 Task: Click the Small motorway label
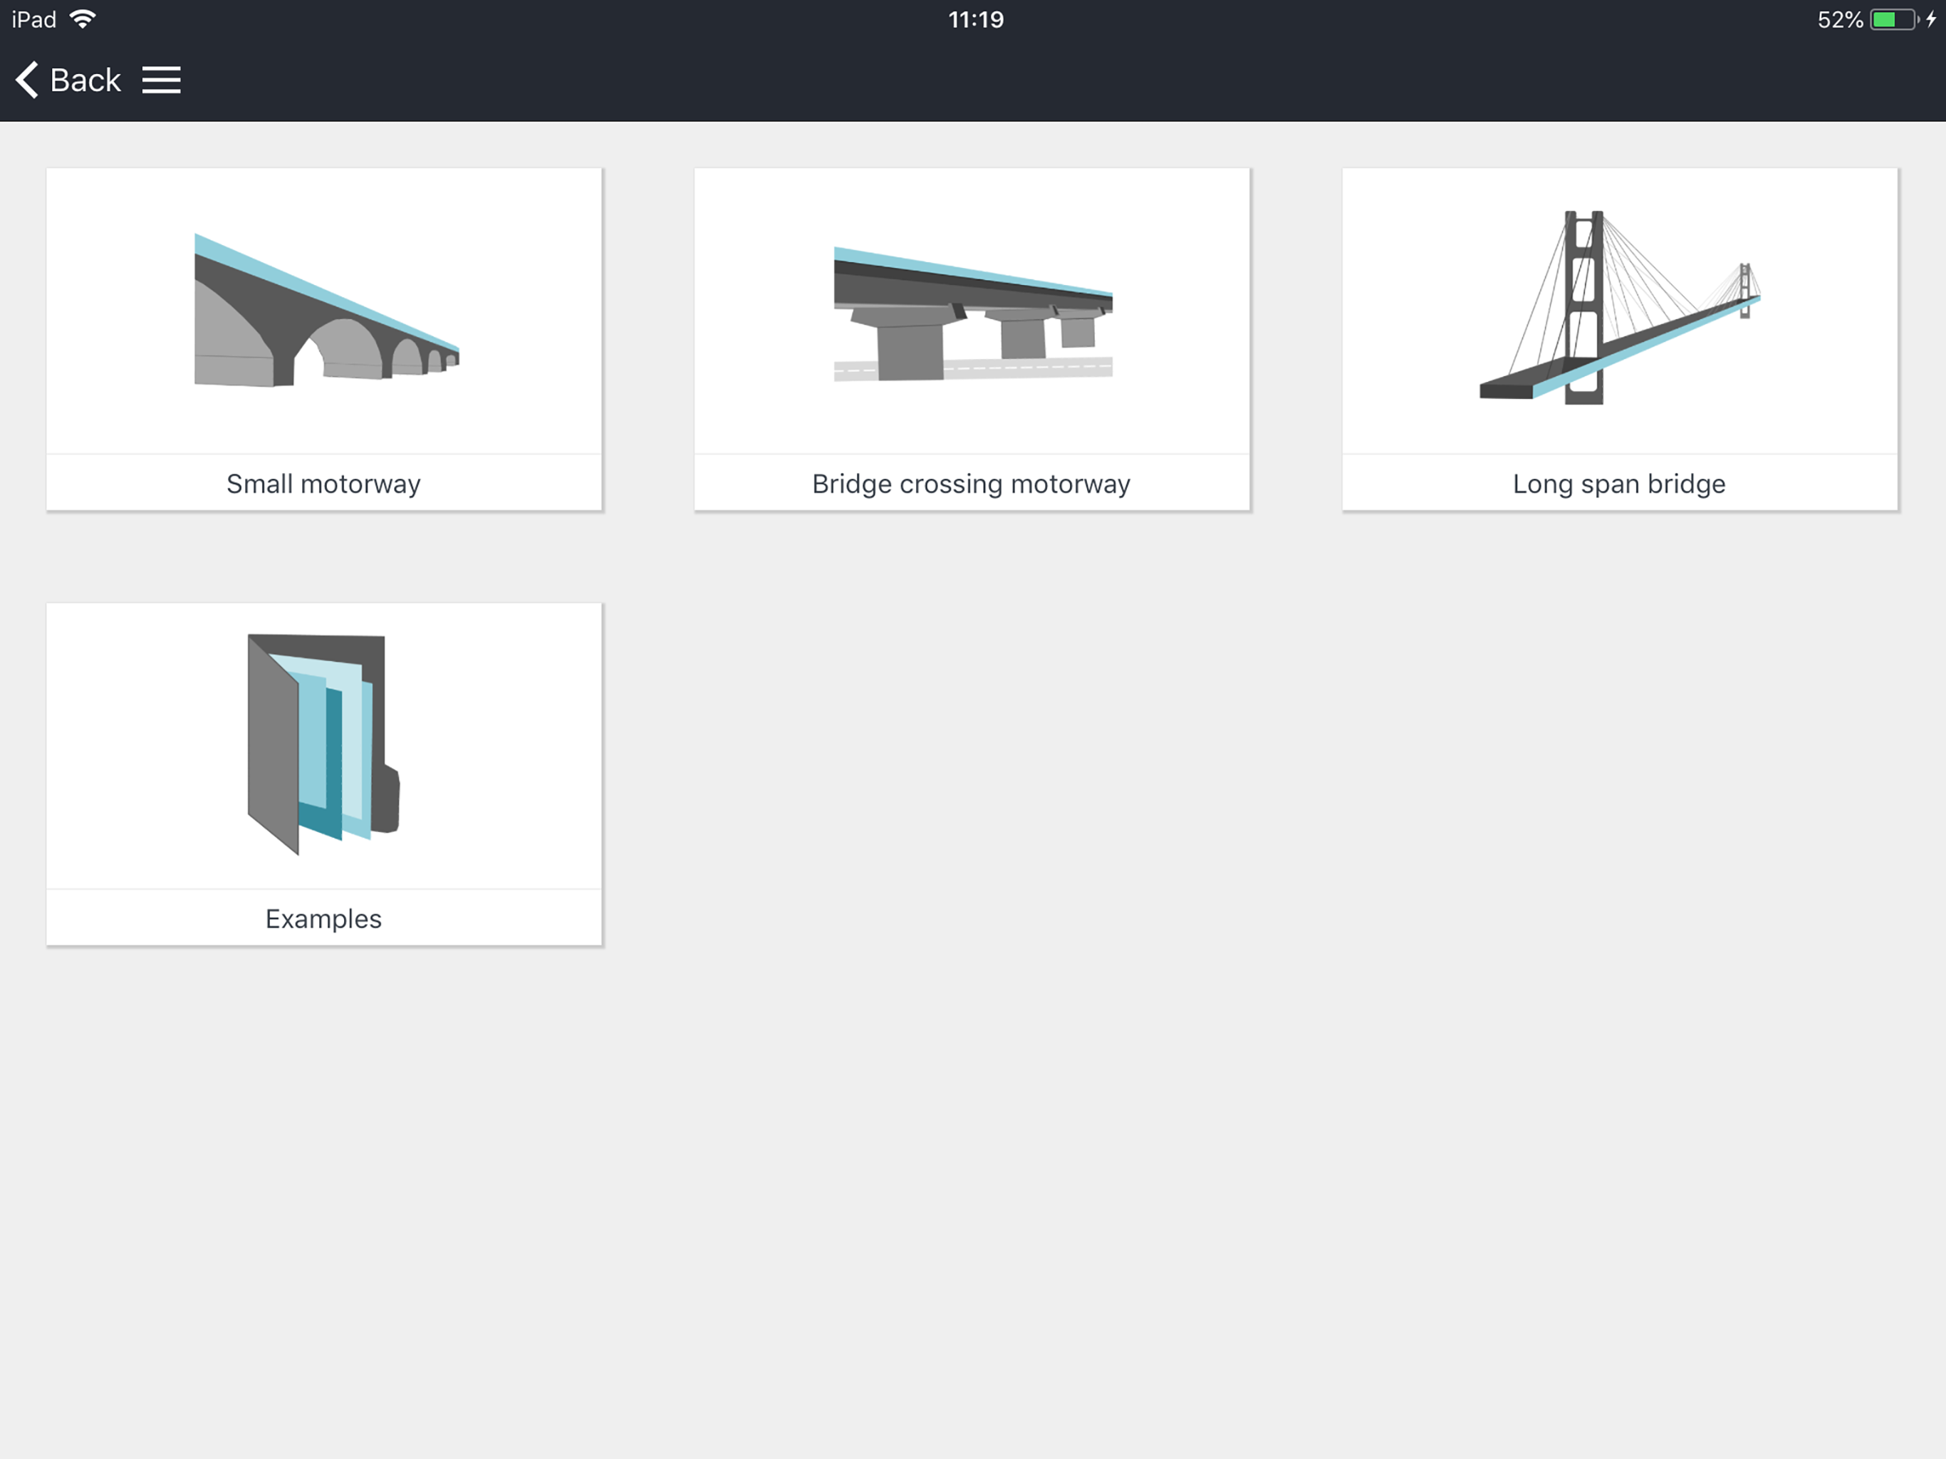pyautogui.click(x=324, y=484)
